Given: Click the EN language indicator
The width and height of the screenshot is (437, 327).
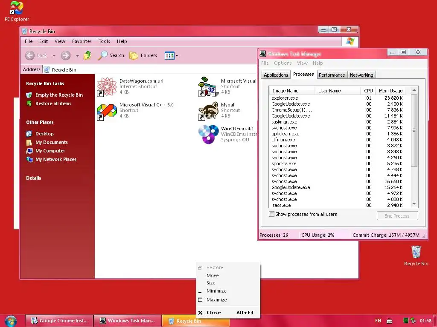Looking at the screenshot, I should 378,321.
